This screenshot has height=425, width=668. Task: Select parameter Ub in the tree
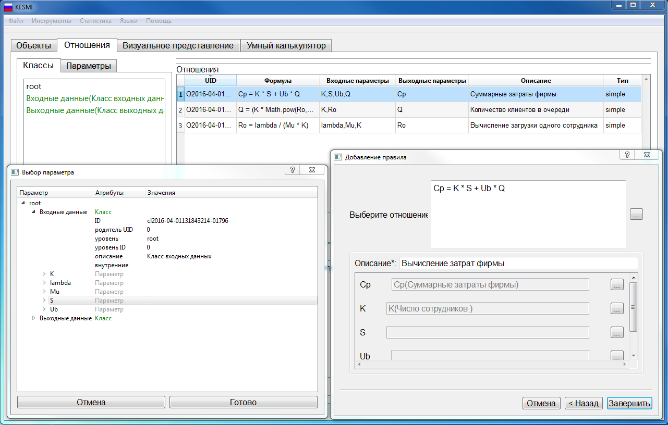tap(54, 309)
